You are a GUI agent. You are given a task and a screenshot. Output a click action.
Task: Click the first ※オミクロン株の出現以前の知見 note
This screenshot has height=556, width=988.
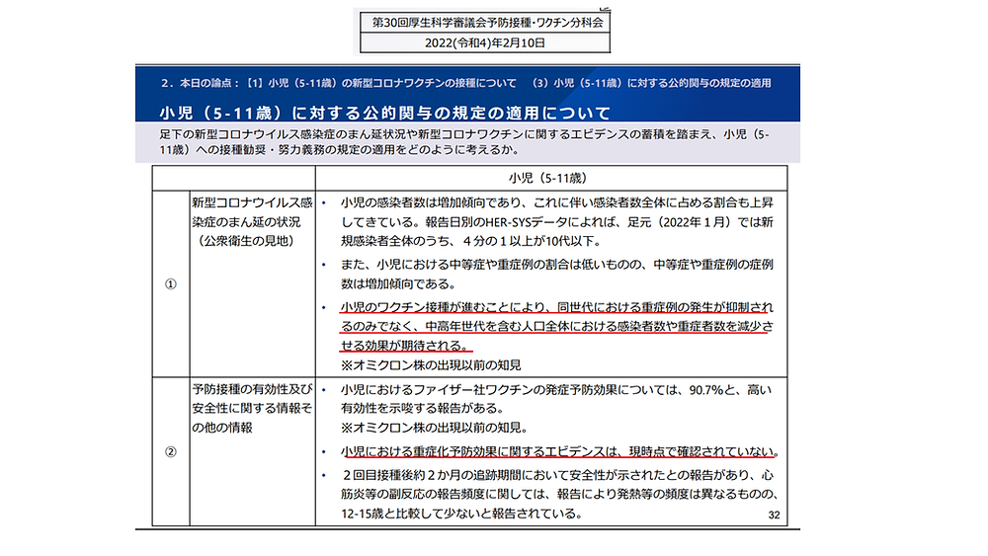(431, 365)
